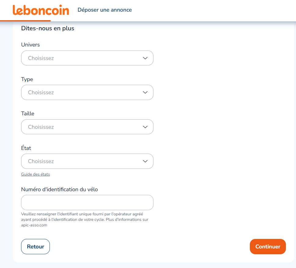Select the Taille 'Choisissez' placeholder text
296x268 pixels.
(41, 127)
